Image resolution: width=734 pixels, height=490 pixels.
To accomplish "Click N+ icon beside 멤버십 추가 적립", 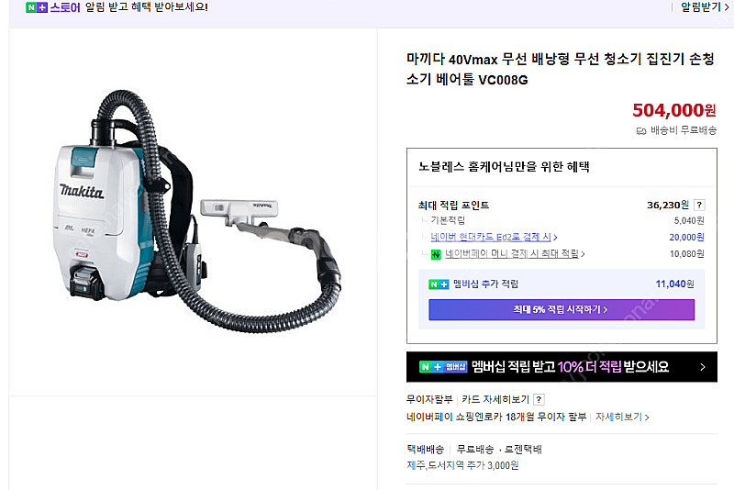I will [439, 284].
